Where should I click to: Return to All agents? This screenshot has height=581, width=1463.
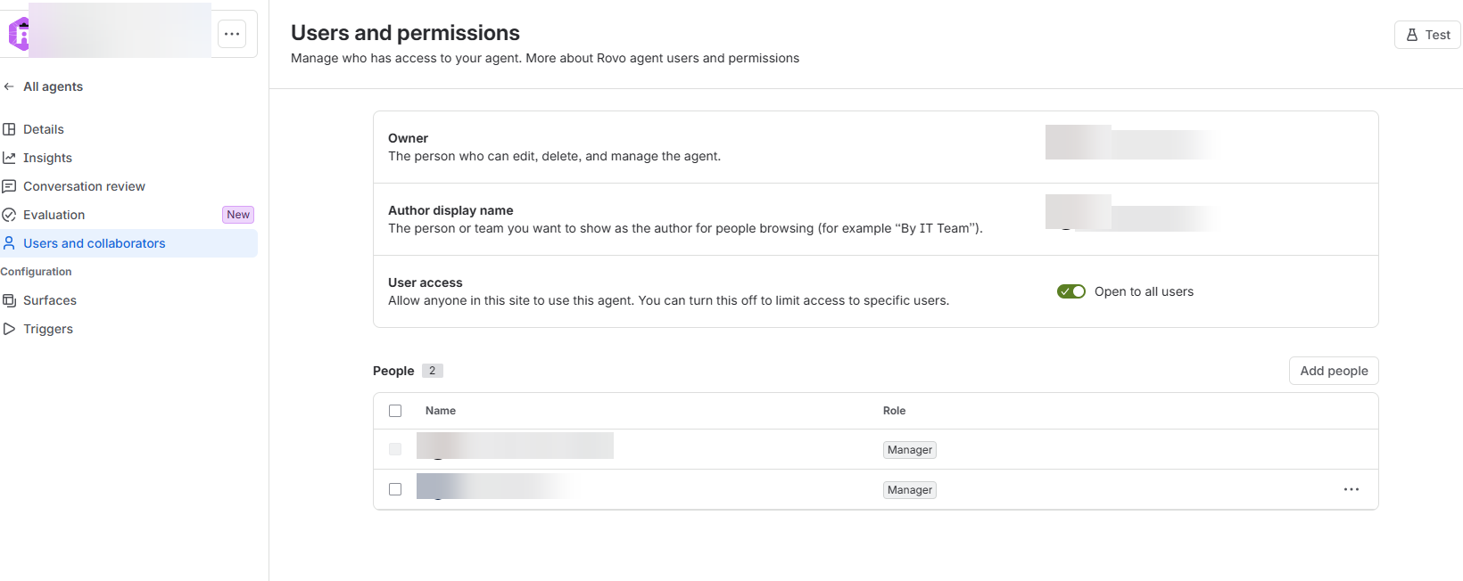(53, 86)
